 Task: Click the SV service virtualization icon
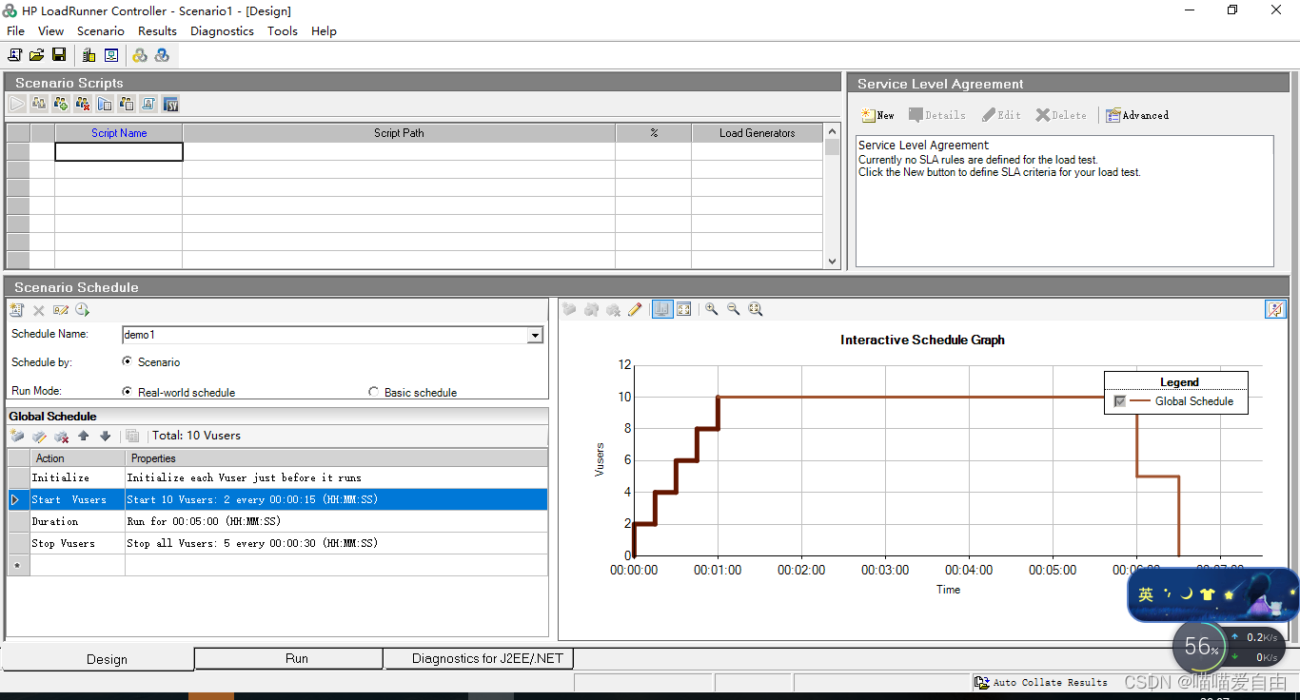click(x=171, y=104)
